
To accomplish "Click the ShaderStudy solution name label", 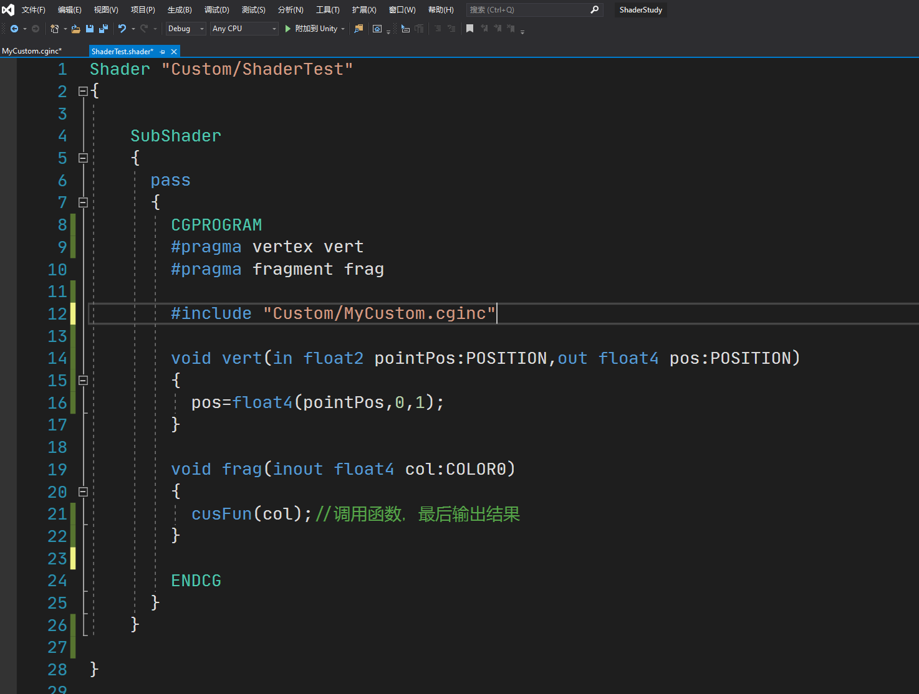I will (x=641, y=10).
